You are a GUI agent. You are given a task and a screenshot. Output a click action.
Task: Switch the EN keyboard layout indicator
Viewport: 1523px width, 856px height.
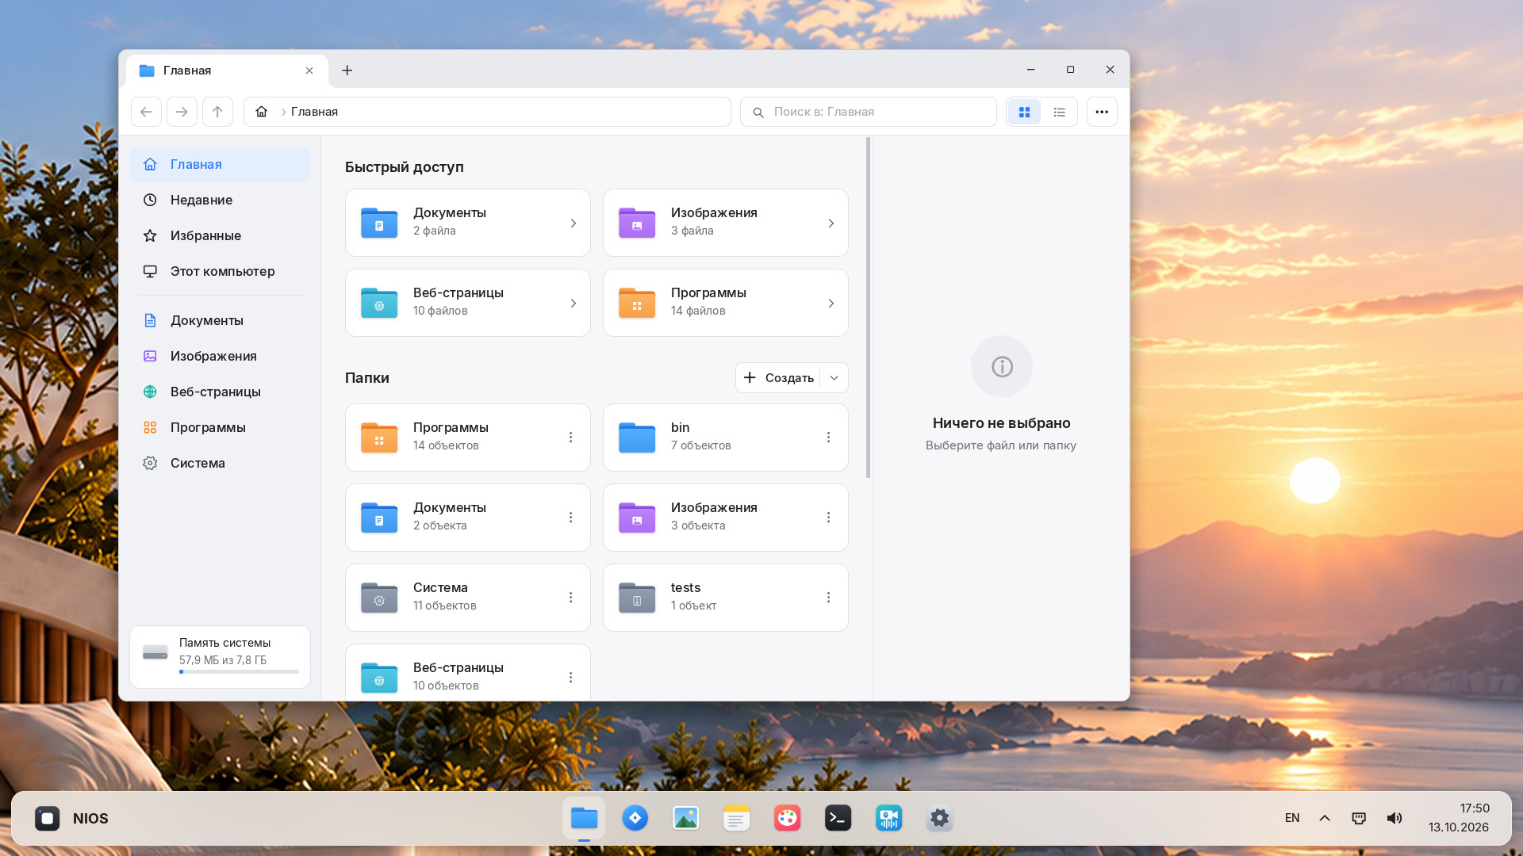click(1292, 818)
